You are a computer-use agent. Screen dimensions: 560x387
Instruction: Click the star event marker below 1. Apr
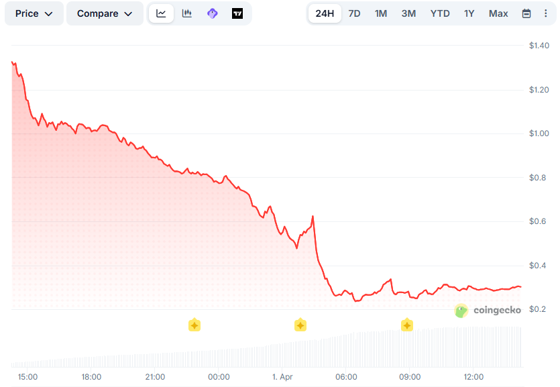tap(300, 325)
